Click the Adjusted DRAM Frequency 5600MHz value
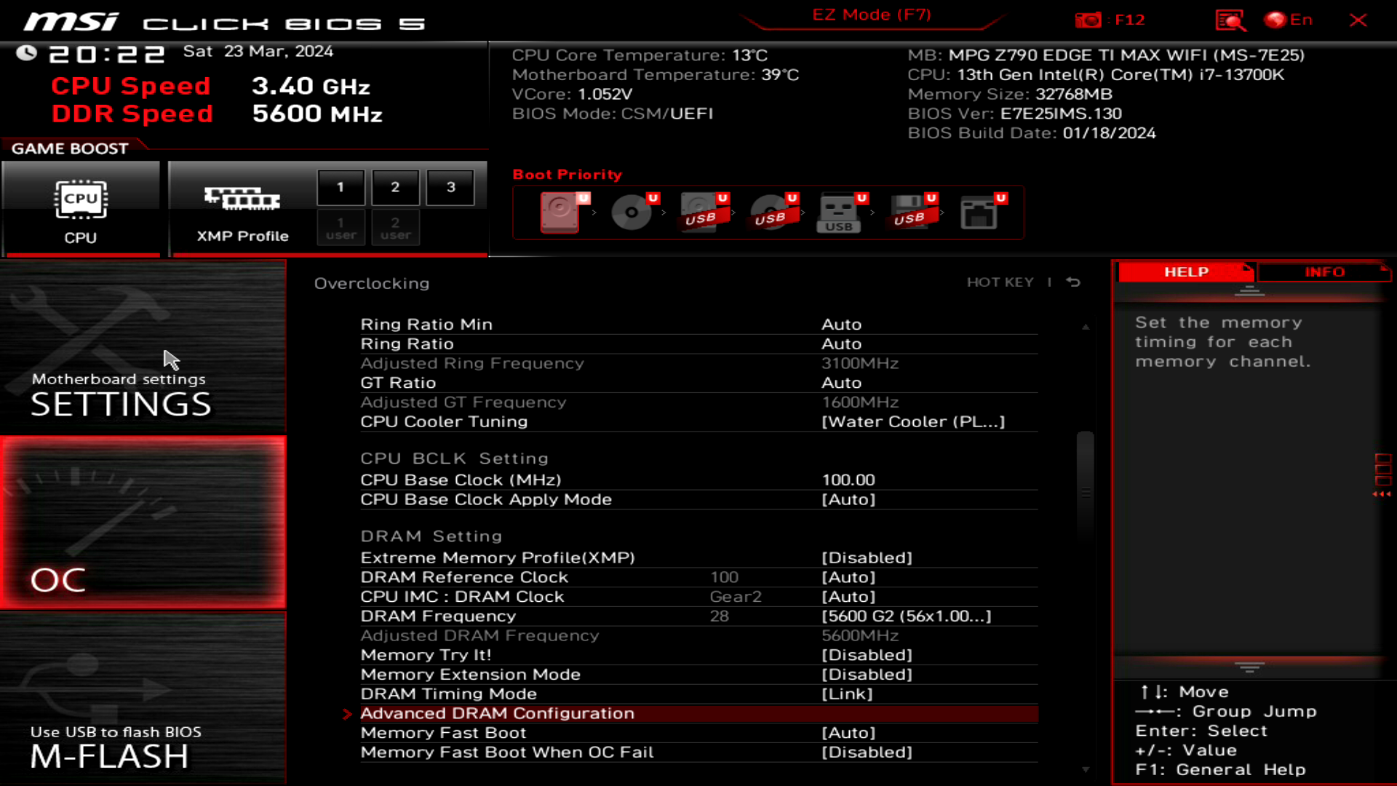1397x786 pixels. (860, 636)
